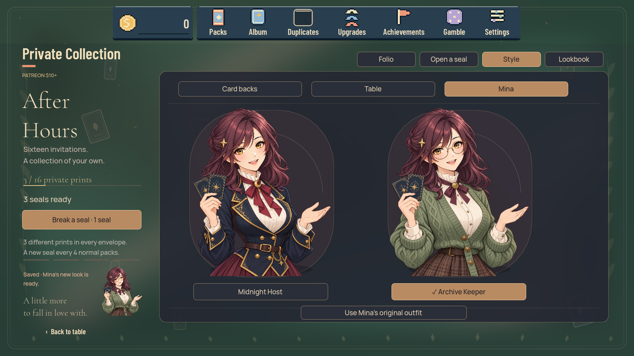This screenshot has height=356, width=634.
Task: Click the Archive Keeper Mina portrait
Action: 460,193
